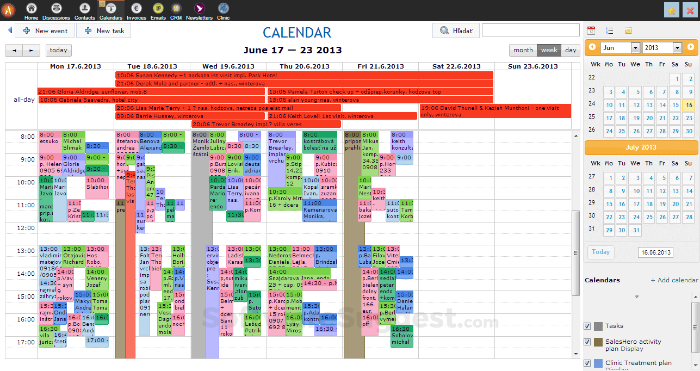Screen dimensions: 700x371
Task: Click the Sat 22.6.2013 column header
Action: point(457,66)
